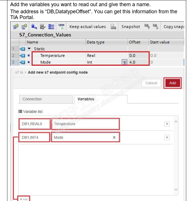Click the tag icon in Mode row
195x201 pixels.
point(22,62)
